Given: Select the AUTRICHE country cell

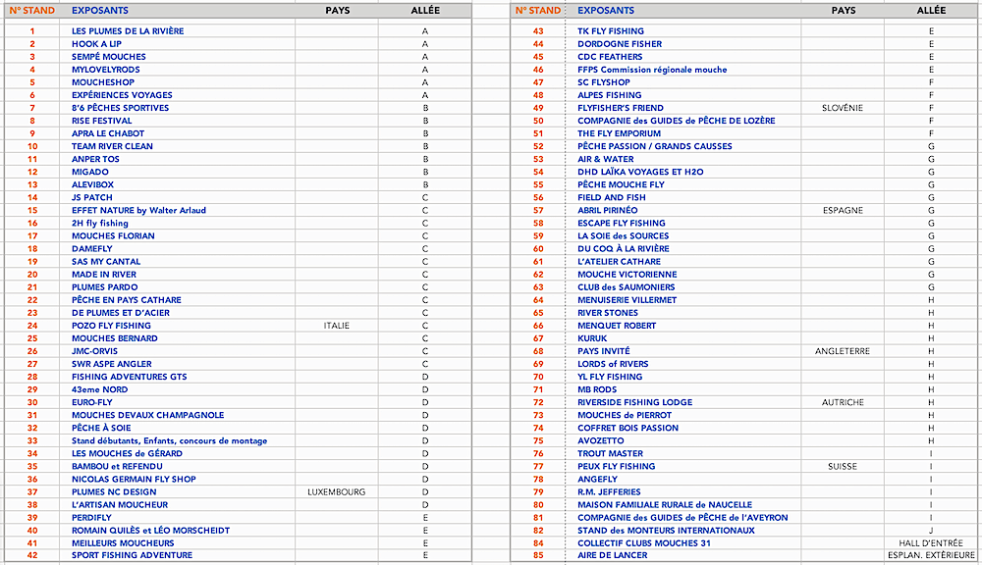Looking at the screenshot, I should pos(843,402).
